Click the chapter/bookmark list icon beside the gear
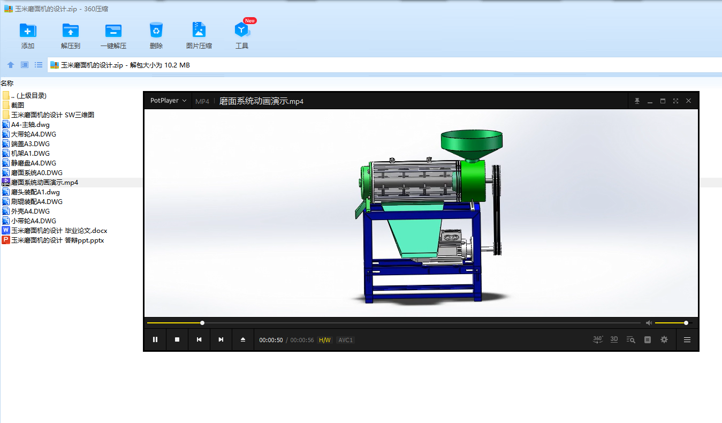The width and height of the screenshot is (722, 423). pos(648,339)
